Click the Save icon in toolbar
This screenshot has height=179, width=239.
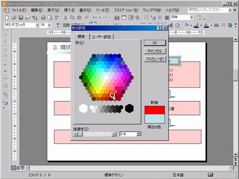click(x=21, y=18)
